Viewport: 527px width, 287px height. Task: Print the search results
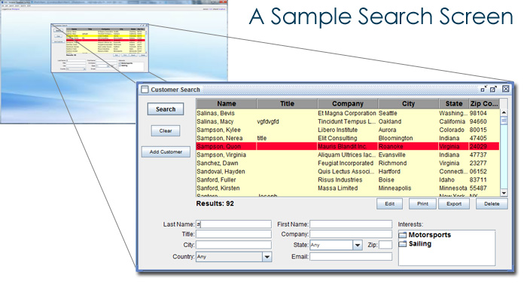click(422, 203)
